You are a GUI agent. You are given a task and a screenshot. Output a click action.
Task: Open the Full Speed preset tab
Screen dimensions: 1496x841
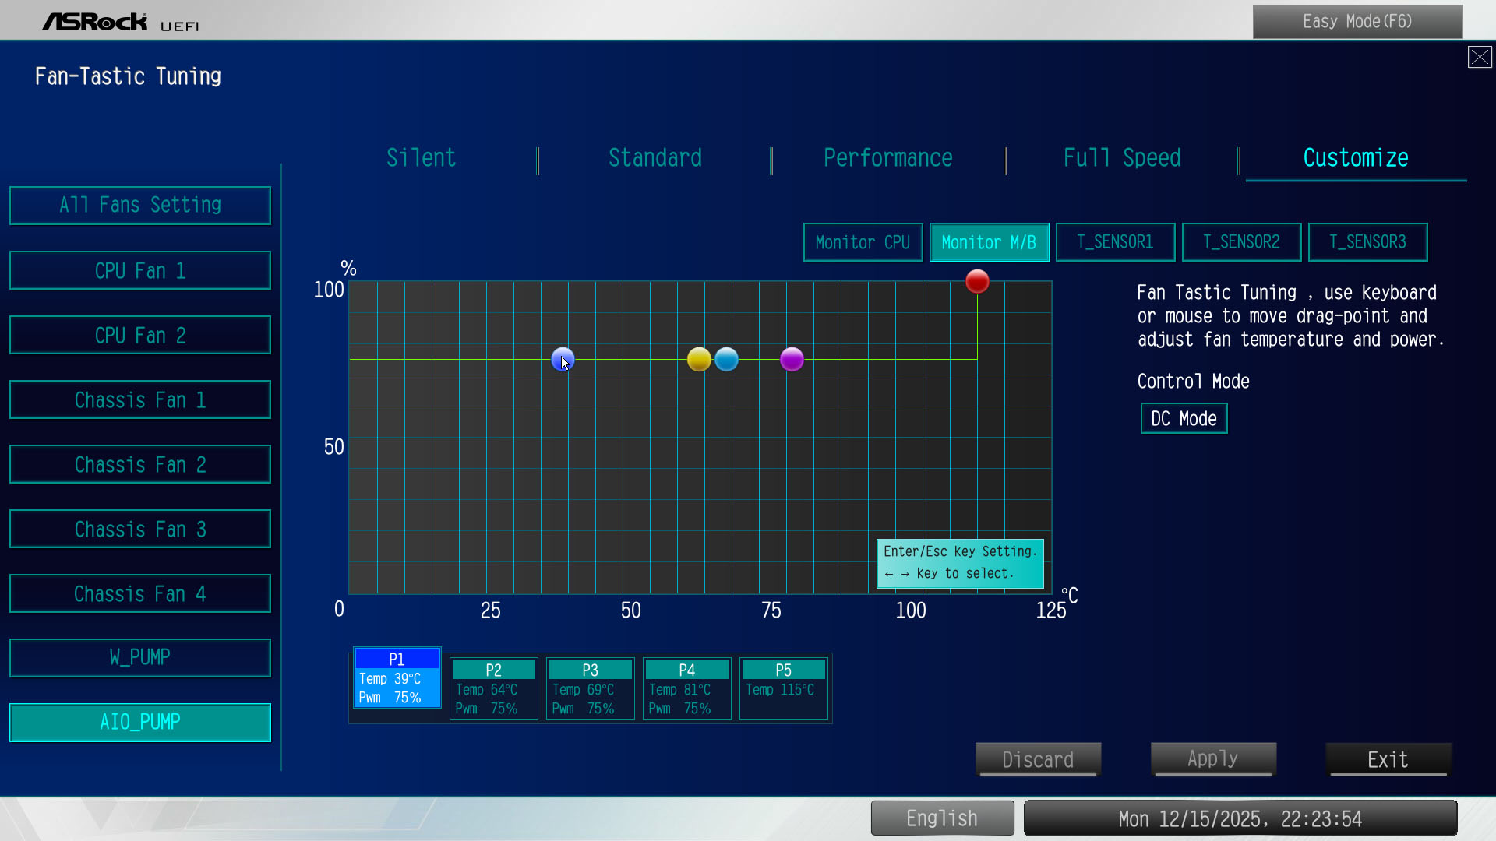pos(1121,158)
